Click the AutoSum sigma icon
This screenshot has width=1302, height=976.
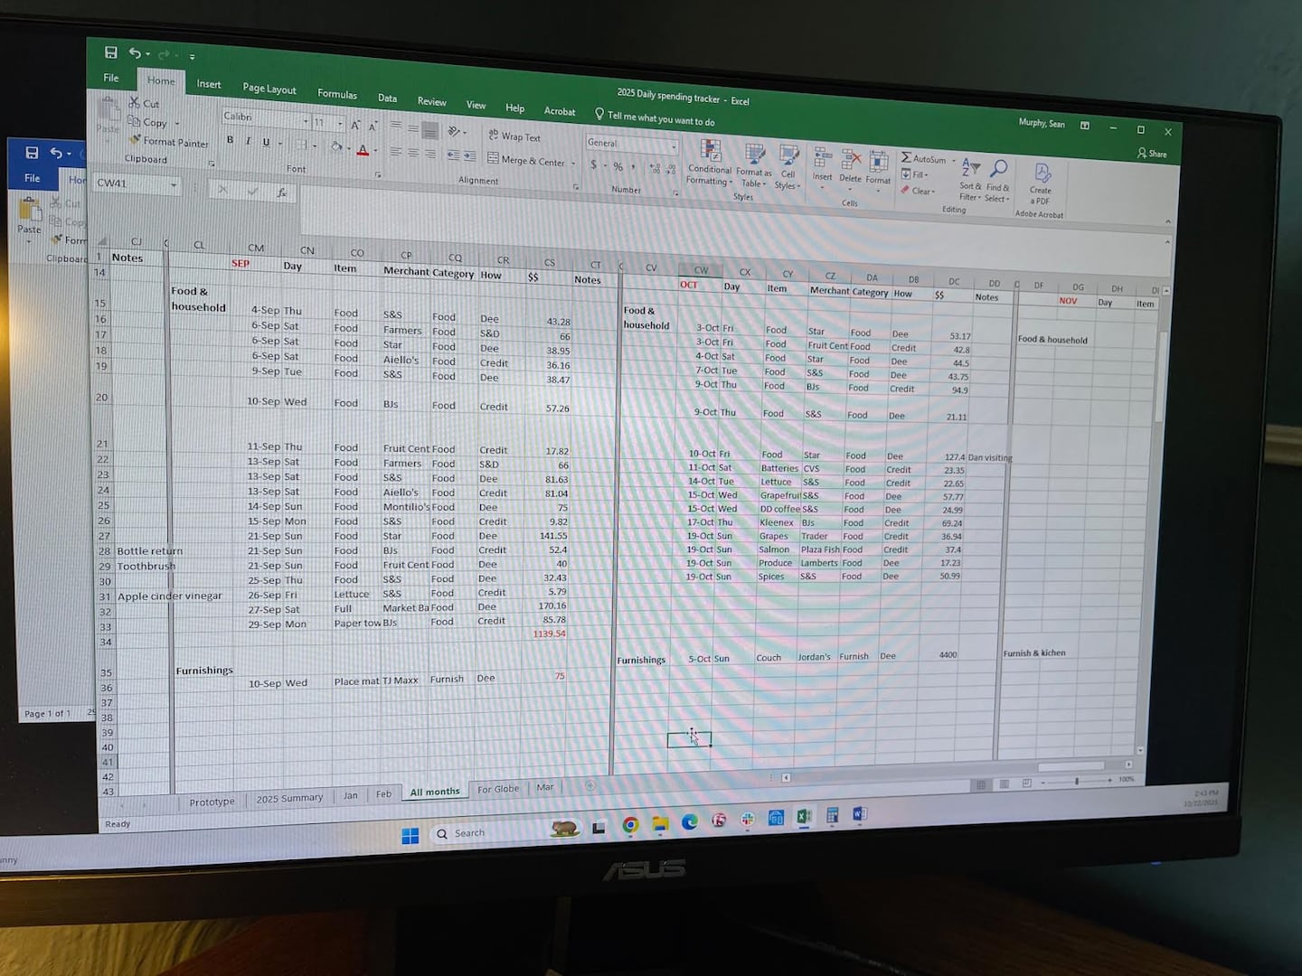click(x=906, y=158)
